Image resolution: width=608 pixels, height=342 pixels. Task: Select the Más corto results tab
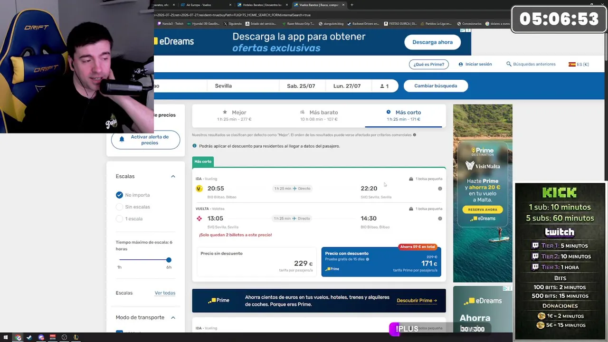(404, 115)
